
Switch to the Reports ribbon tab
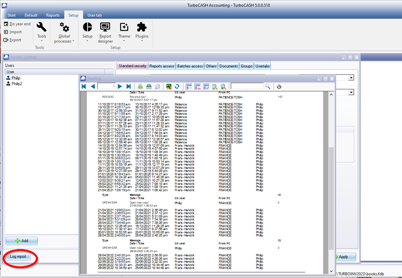coord(53,15)
